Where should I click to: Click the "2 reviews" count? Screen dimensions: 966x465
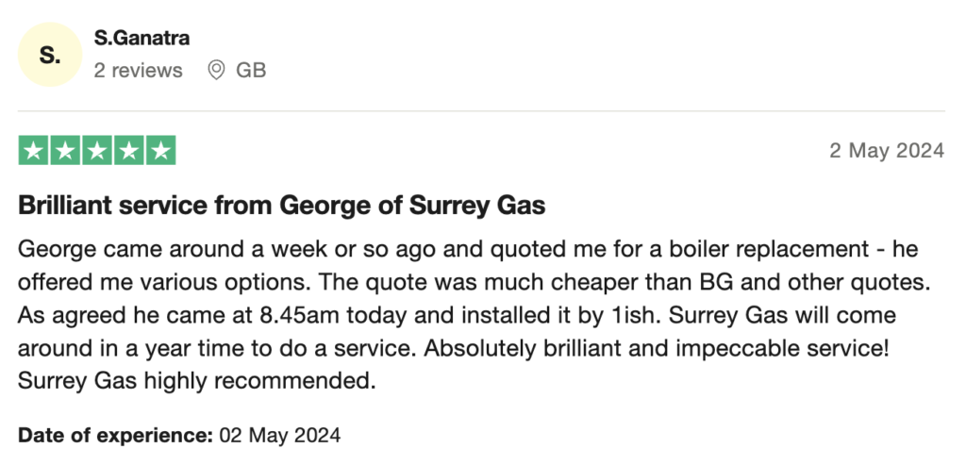tap(138, 71)
